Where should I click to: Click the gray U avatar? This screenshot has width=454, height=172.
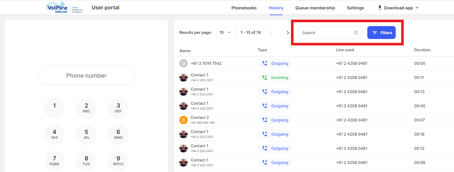click(183, 63)
